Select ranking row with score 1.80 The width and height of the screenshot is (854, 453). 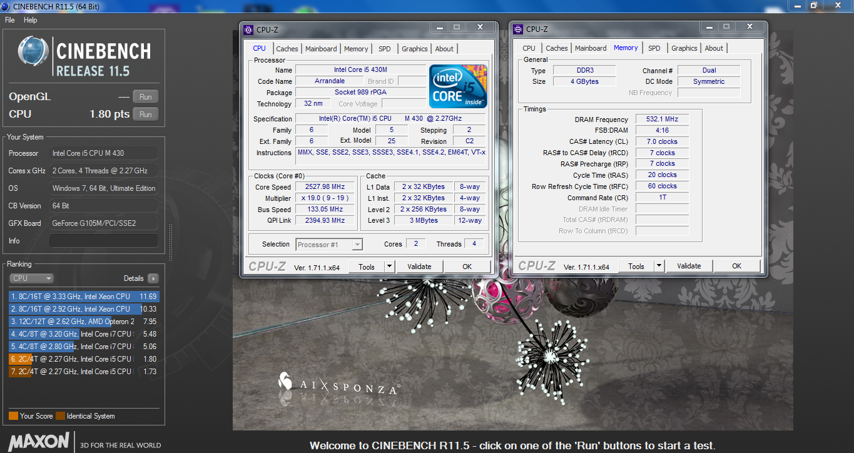tap(84, 359)
